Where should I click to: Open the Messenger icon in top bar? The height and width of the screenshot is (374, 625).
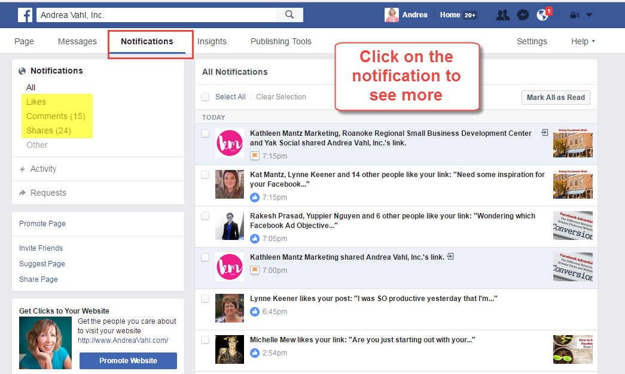523,15
